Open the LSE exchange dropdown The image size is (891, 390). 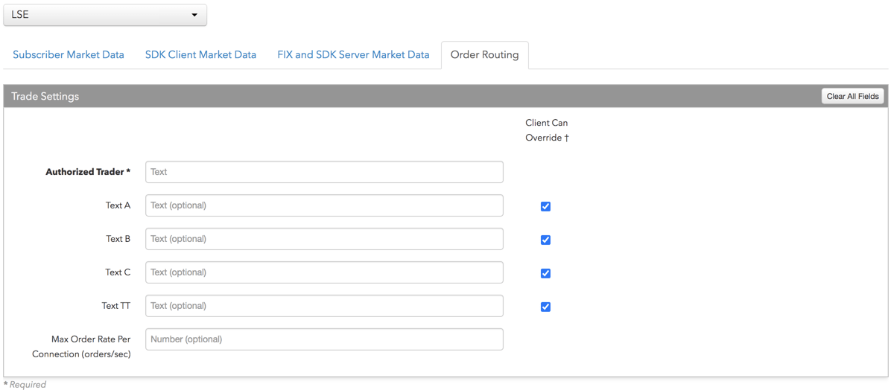tap(105, 16)
